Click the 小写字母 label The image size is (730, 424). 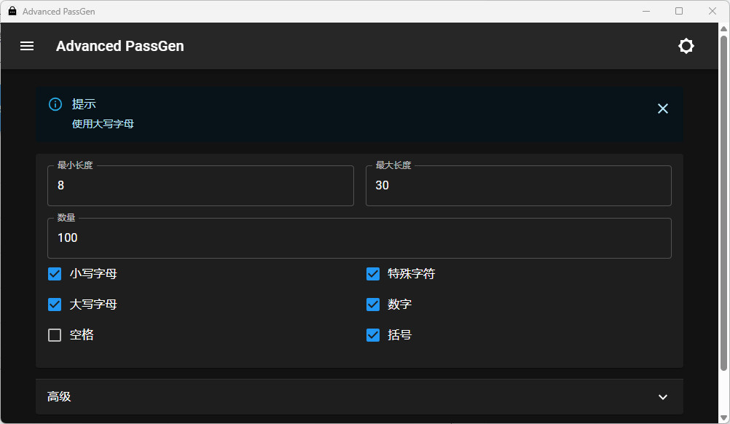click(x=93, y=274)
